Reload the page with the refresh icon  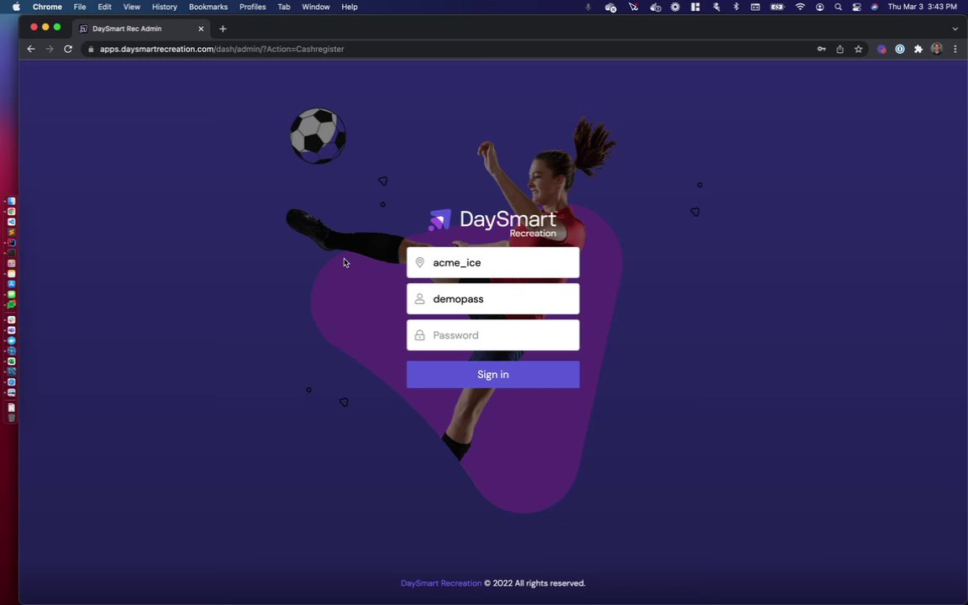(x=68, y=49)
